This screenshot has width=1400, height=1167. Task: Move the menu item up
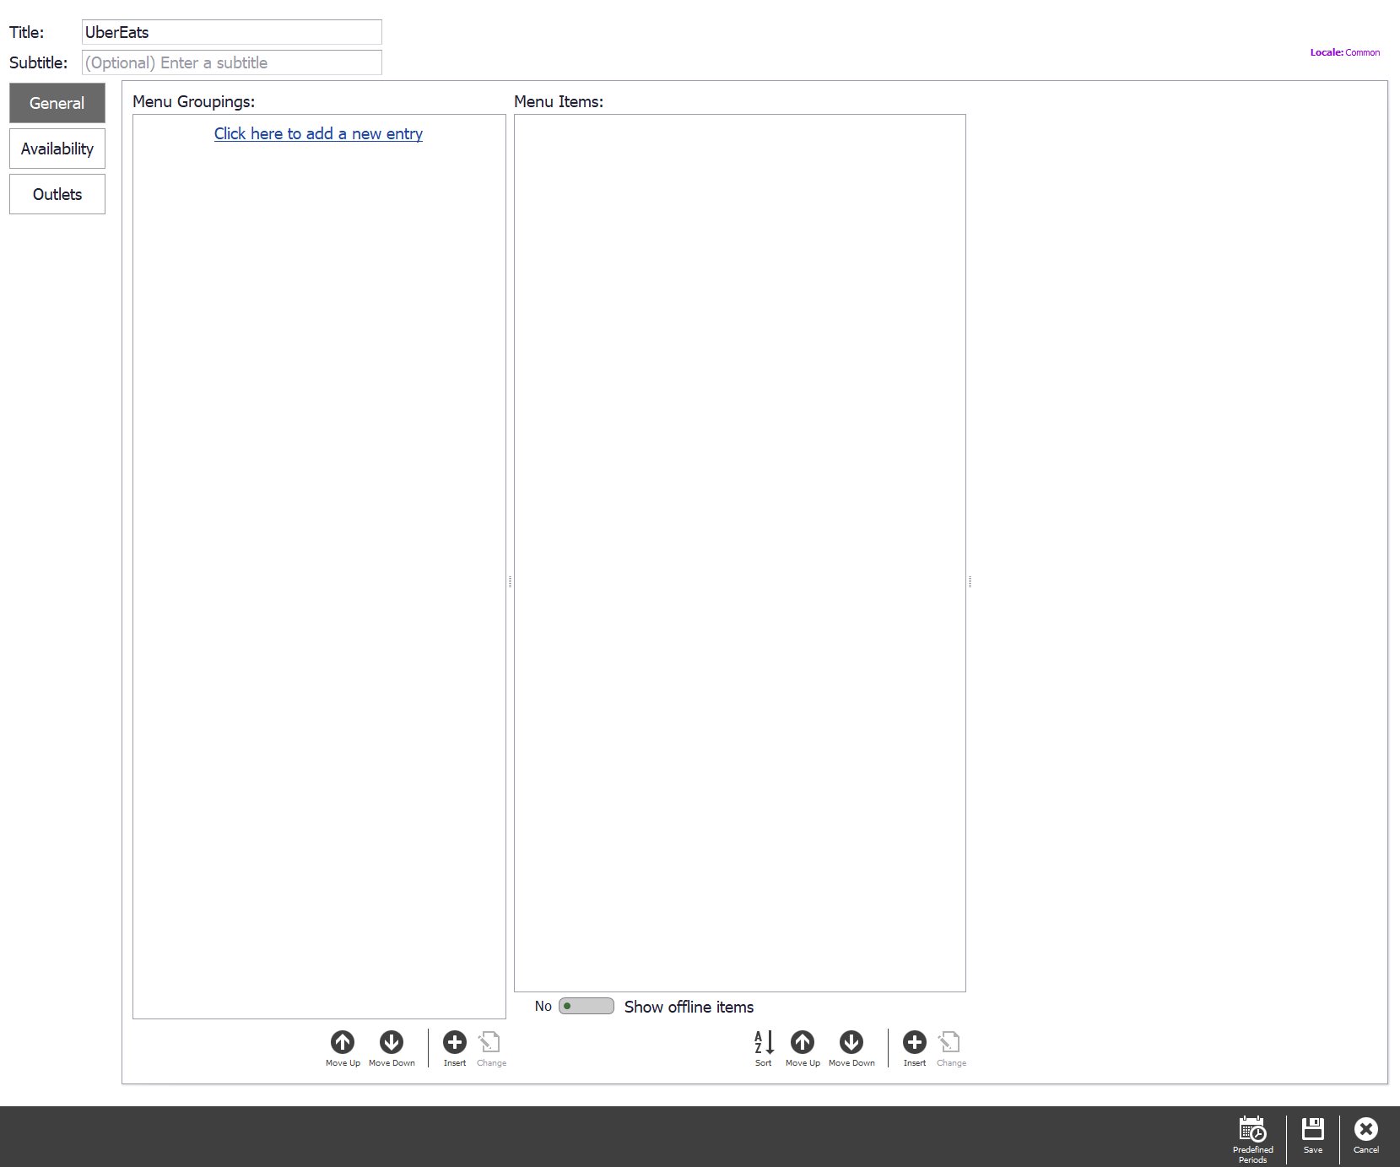[x=803, y=1047]
